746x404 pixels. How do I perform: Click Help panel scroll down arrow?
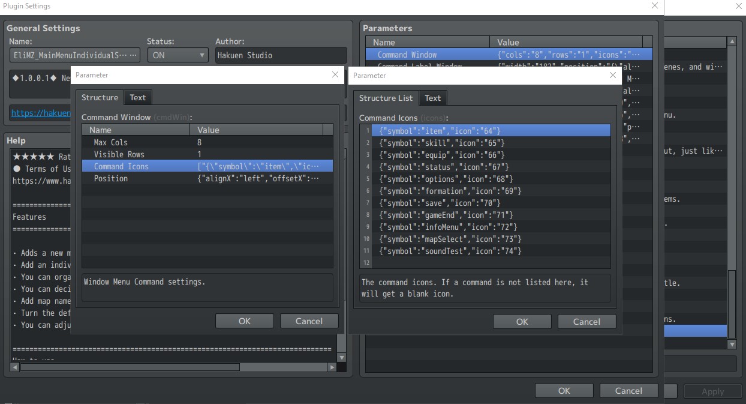click(x=341, y=357)
